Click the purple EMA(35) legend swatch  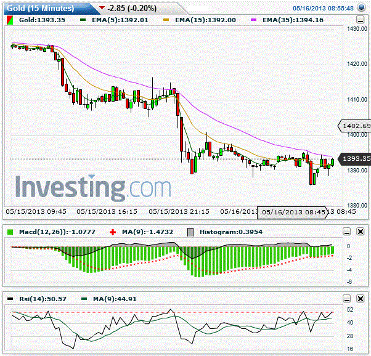point(253,20)
